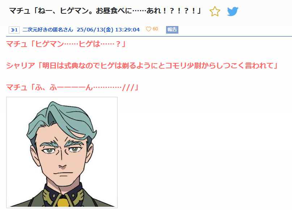Click the thread title starting with マチュ「ねー、ヒゲマン

point(106,11)
